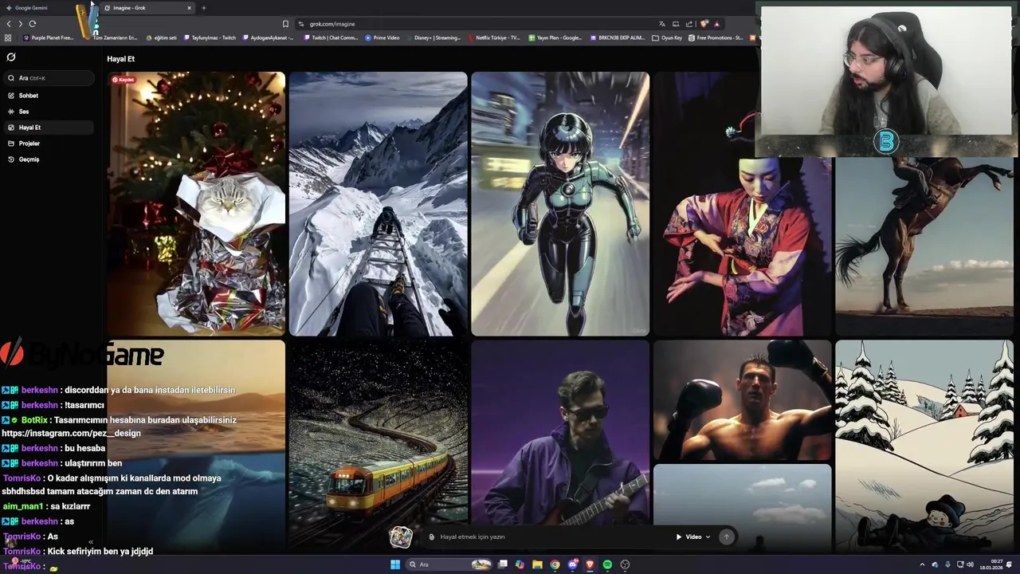Close the Imagine - Grok tab
Viewport: 1020px width, 574px height.
(189, 8)
